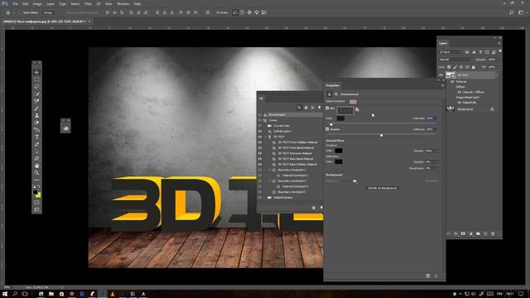Filter 3D panel by materials

(313, 108)
